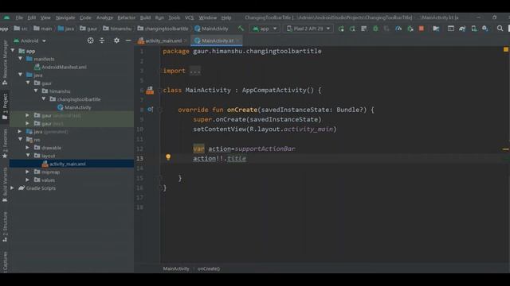
Task: Fold the onCreate function on line 8
Action: click(x=159, y=110)
